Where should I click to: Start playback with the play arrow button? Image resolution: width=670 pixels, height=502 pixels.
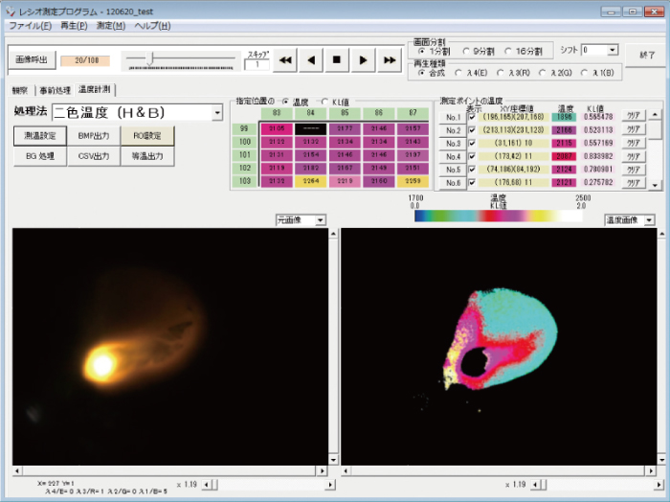(x=363, y=59)
